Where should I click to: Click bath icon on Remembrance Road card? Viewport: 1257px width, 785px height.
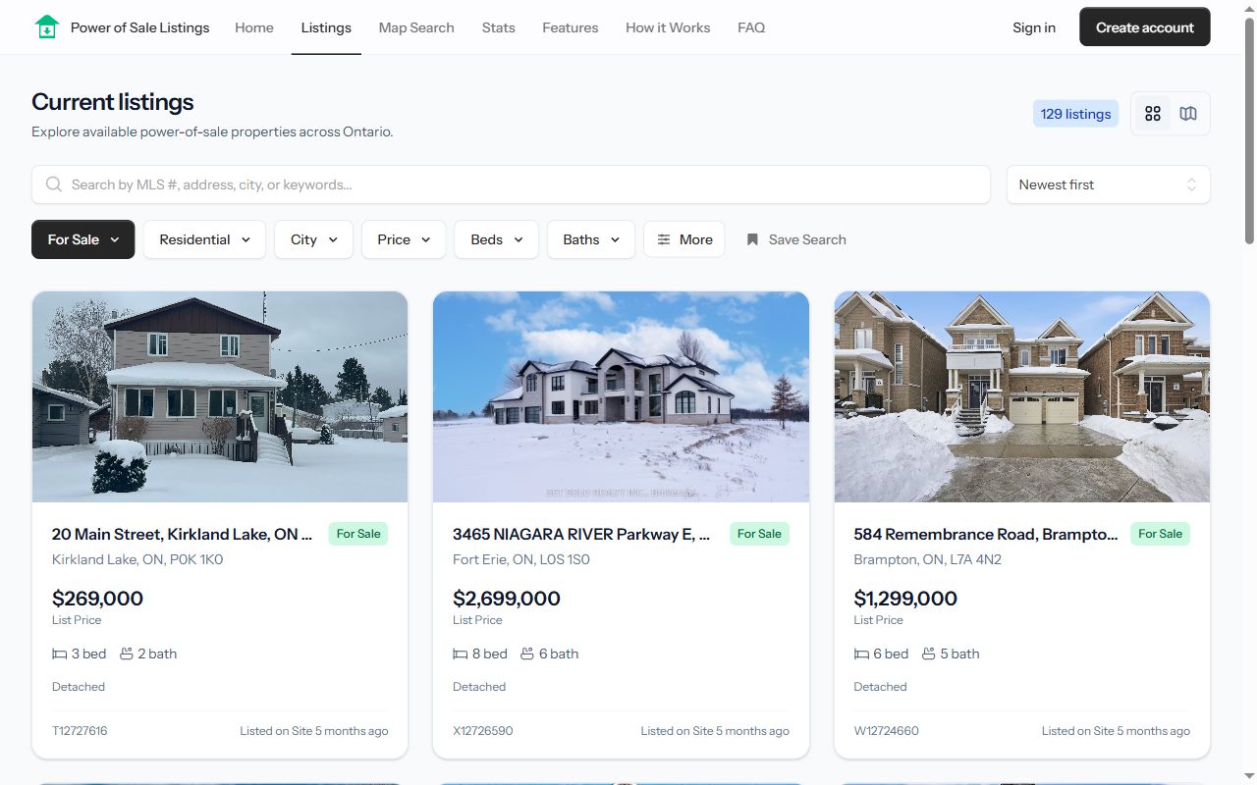click(x=928, y=654)
